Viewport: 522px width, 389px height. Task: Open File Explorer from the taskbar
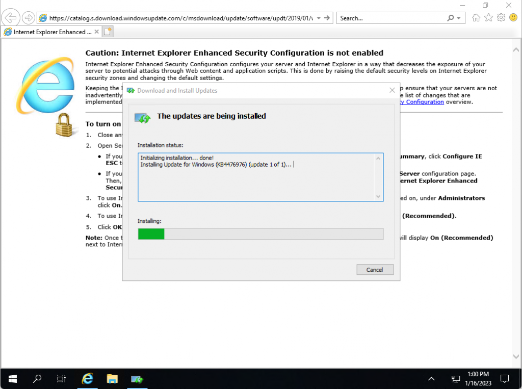coord(112,379)
